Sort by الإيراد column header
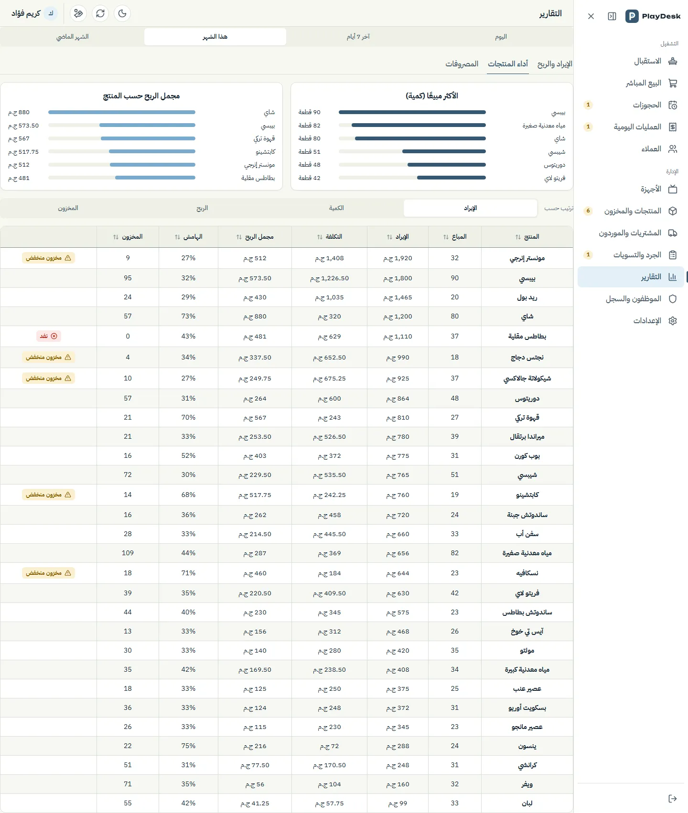 pyautogui.click(x=398, y=237)
